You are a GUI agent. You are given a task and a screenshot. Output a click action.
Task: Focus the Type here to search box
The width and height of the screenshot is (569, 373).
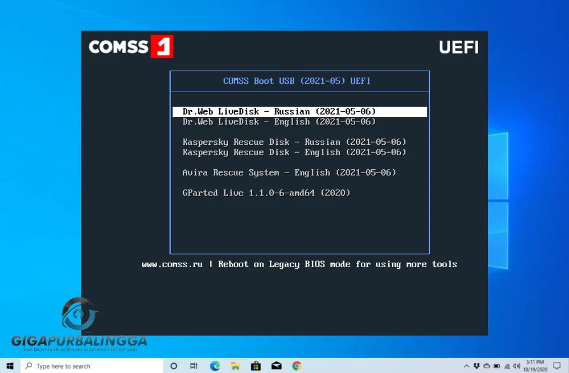(x=92, y=366)
